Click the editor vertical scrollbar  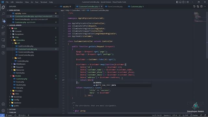pyautogui.click(x=207, y=35)
